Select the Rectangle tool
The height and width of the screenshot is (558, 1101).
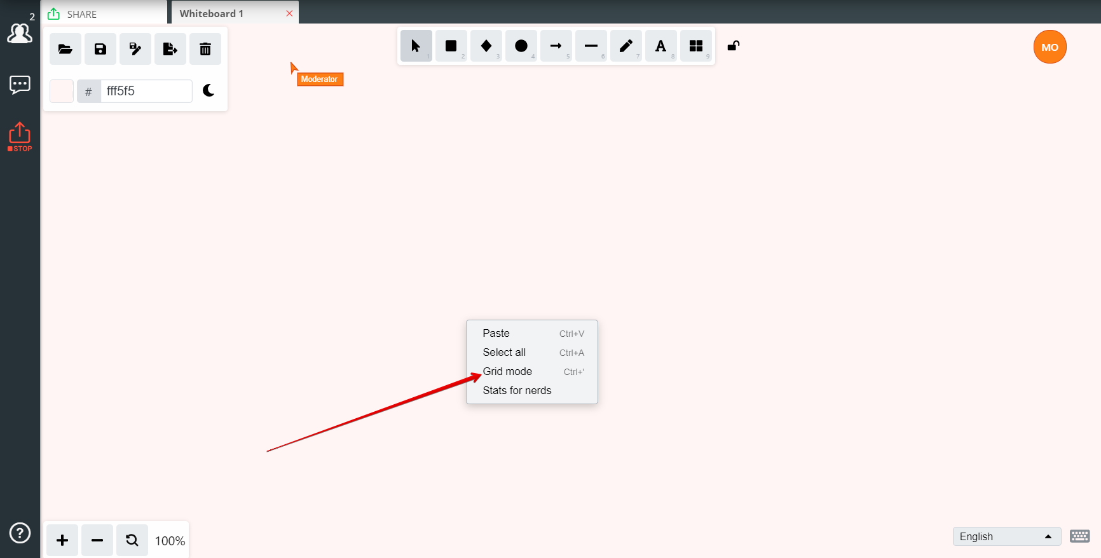point(451,46)
